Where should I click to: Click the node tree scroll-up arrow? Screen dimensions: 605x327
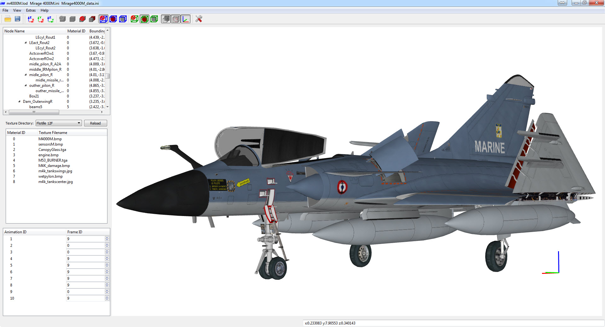point(107,30)
